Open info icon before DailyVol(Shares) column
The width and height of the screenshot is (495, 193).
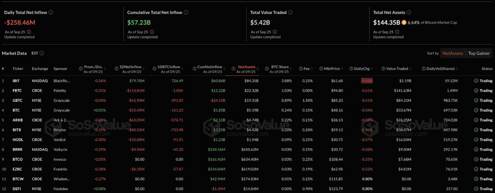click(x=424, y=68)
